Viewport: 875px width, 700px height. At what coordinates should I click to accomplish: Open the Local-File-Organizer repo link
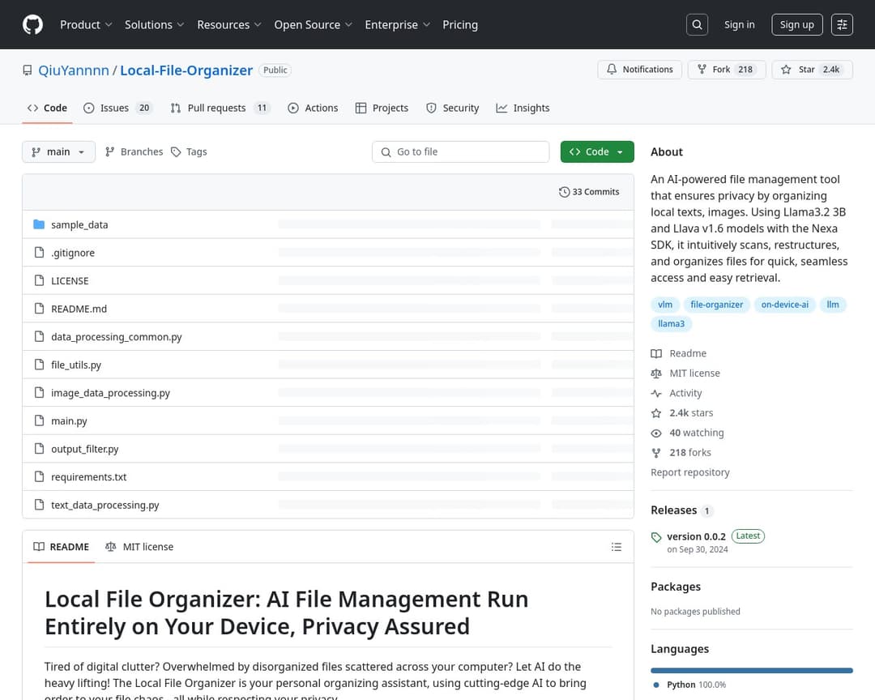(186, 70)
